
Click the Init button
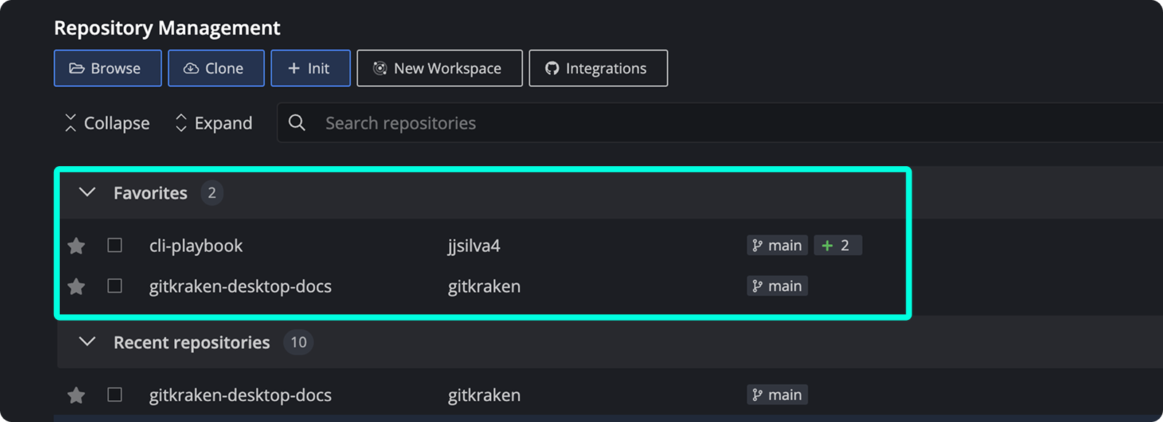(310, 69)
